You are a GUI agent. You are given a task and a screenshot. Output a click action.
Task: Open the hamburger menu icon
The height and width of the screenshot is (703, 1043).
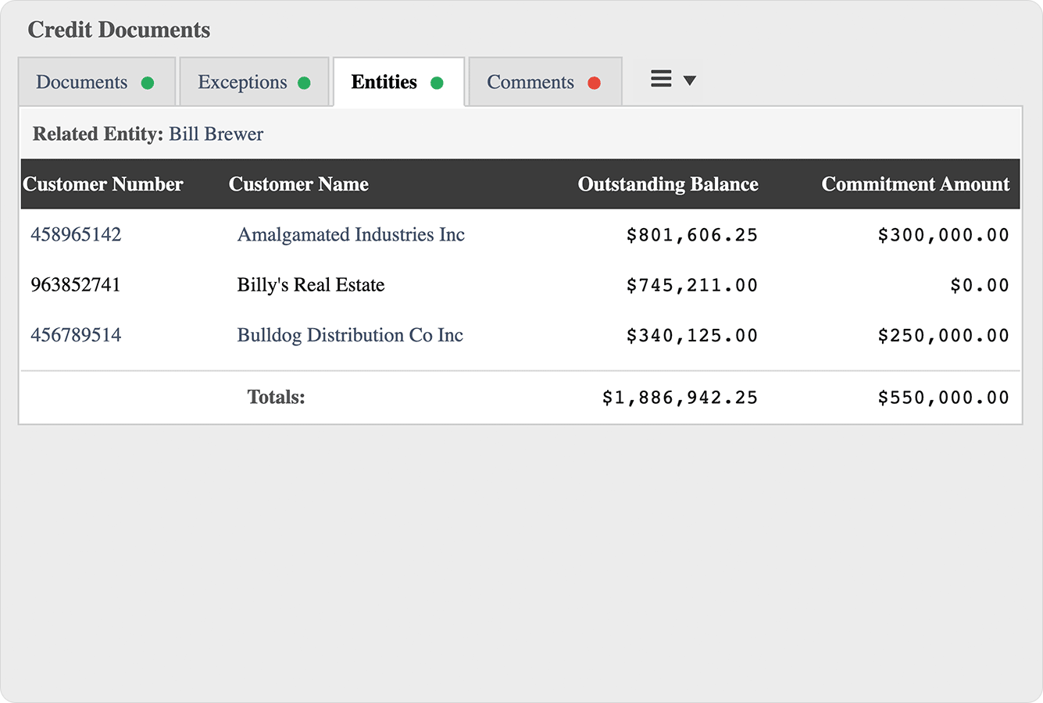[661, 80]
